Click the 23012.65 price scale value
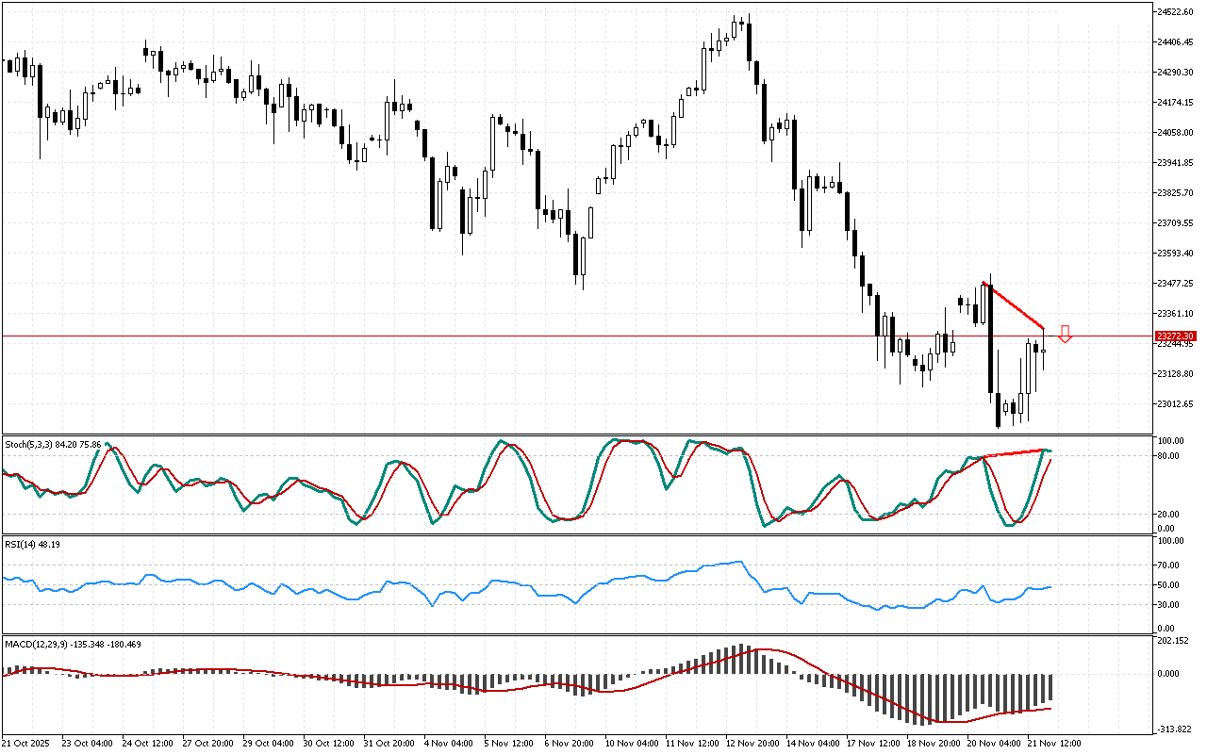Image resolution: width=1207 pixels, height=754 pixels. (1175, 403)
